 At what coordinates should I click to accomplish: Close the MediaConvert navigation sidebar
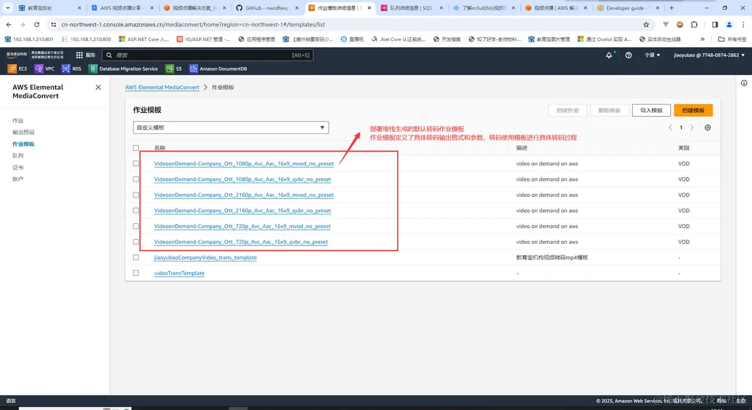pos(98,87)
